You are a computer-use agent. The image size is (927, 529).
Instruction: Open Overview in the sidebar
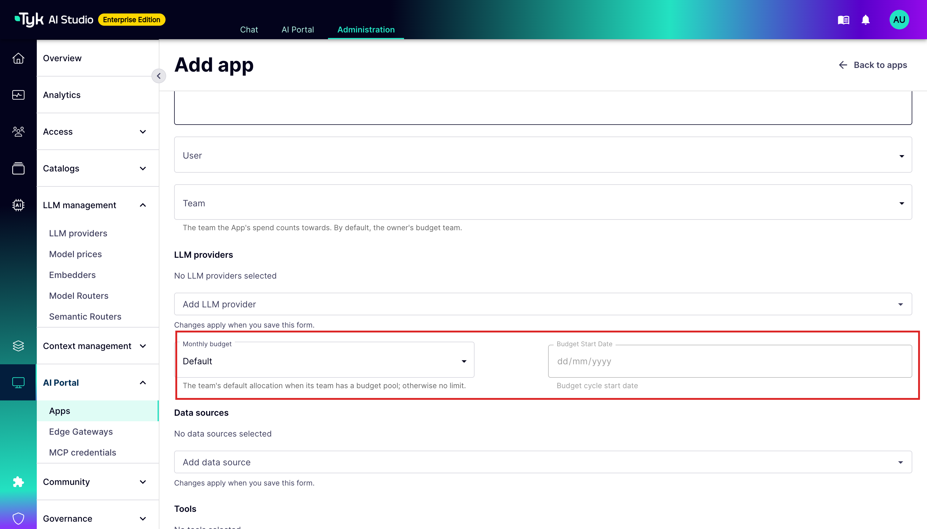pyautogui.click(x=97, y=58)
